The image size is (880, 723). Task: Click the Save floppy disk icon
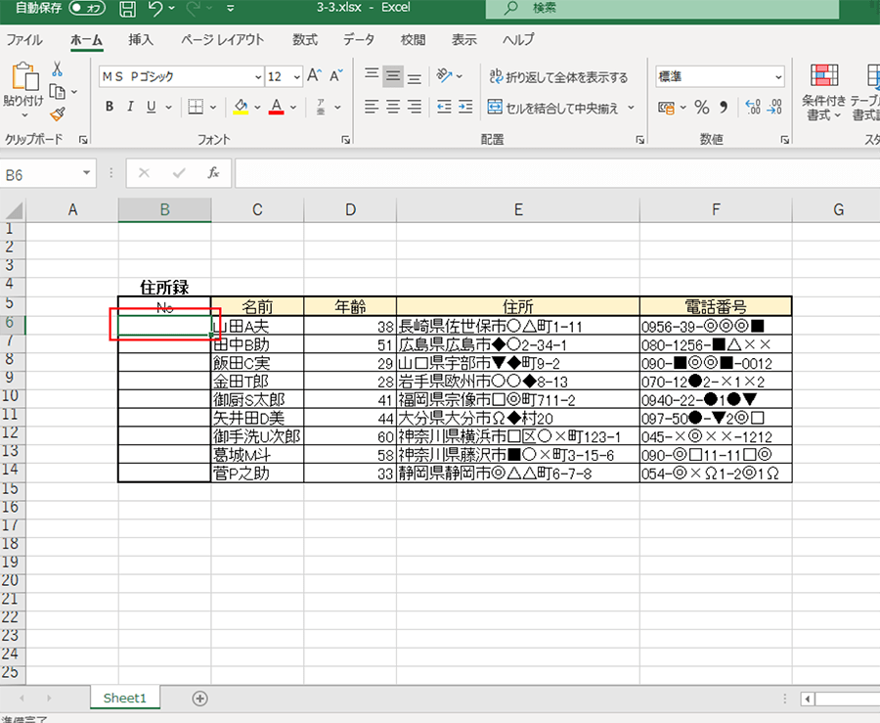coord(128,9)
